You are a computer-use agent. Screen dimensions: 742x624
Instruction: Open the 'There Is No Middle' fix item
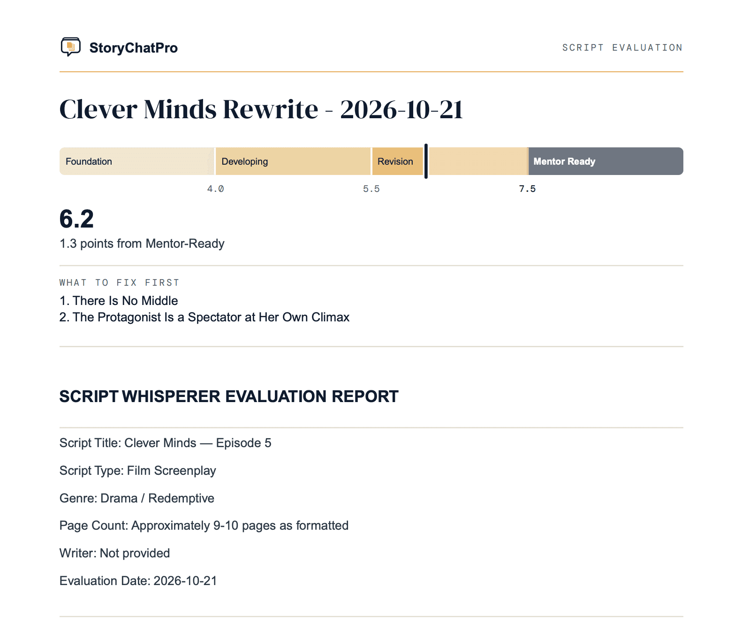(119, 301)
